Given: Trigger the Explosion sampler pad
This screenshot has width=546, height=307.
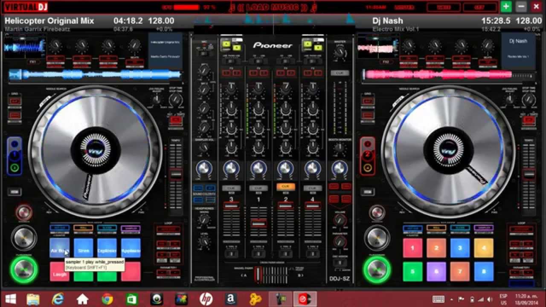Looking at the screenshot, I should point(107,248).
